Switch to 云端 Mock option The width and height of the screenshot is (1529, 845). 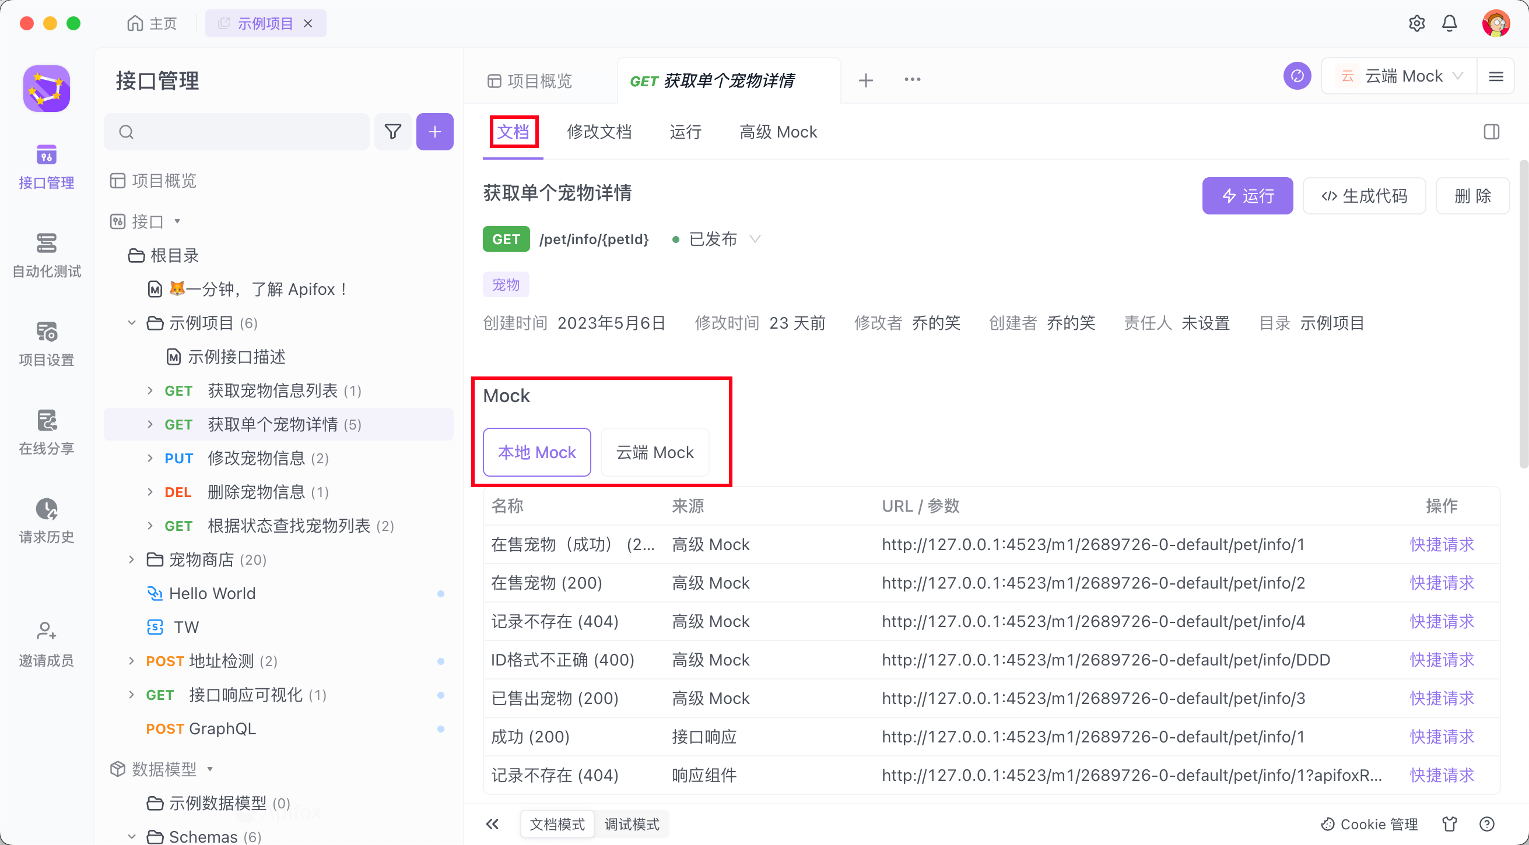point(655,452)
